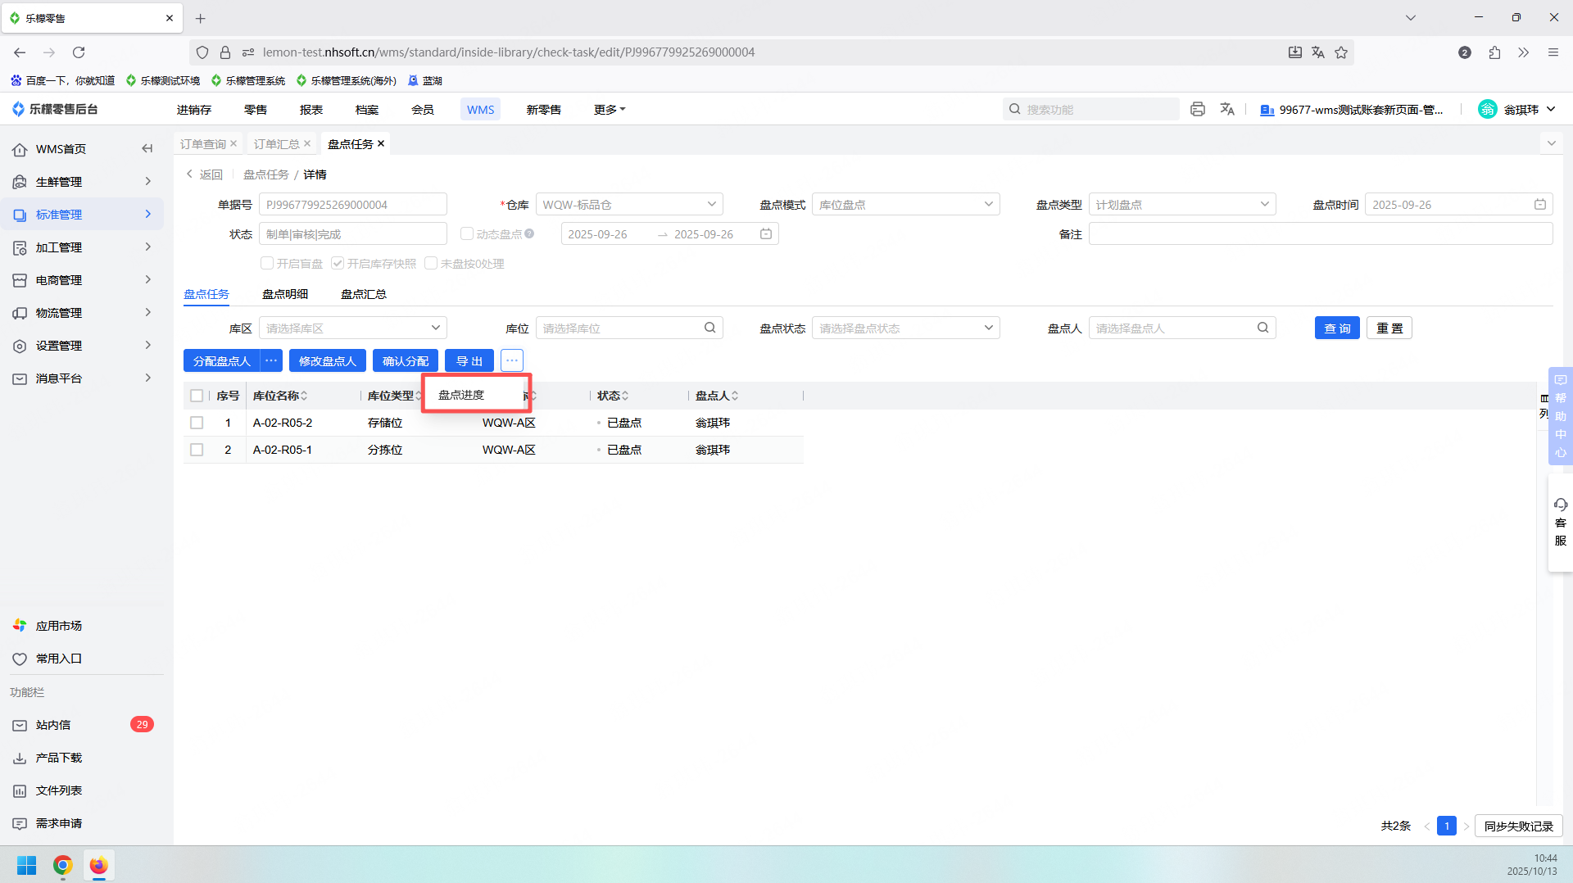Open the 进销存 top menu
This screenshot has height=883, width=1573.
click(x=194, y=110)
